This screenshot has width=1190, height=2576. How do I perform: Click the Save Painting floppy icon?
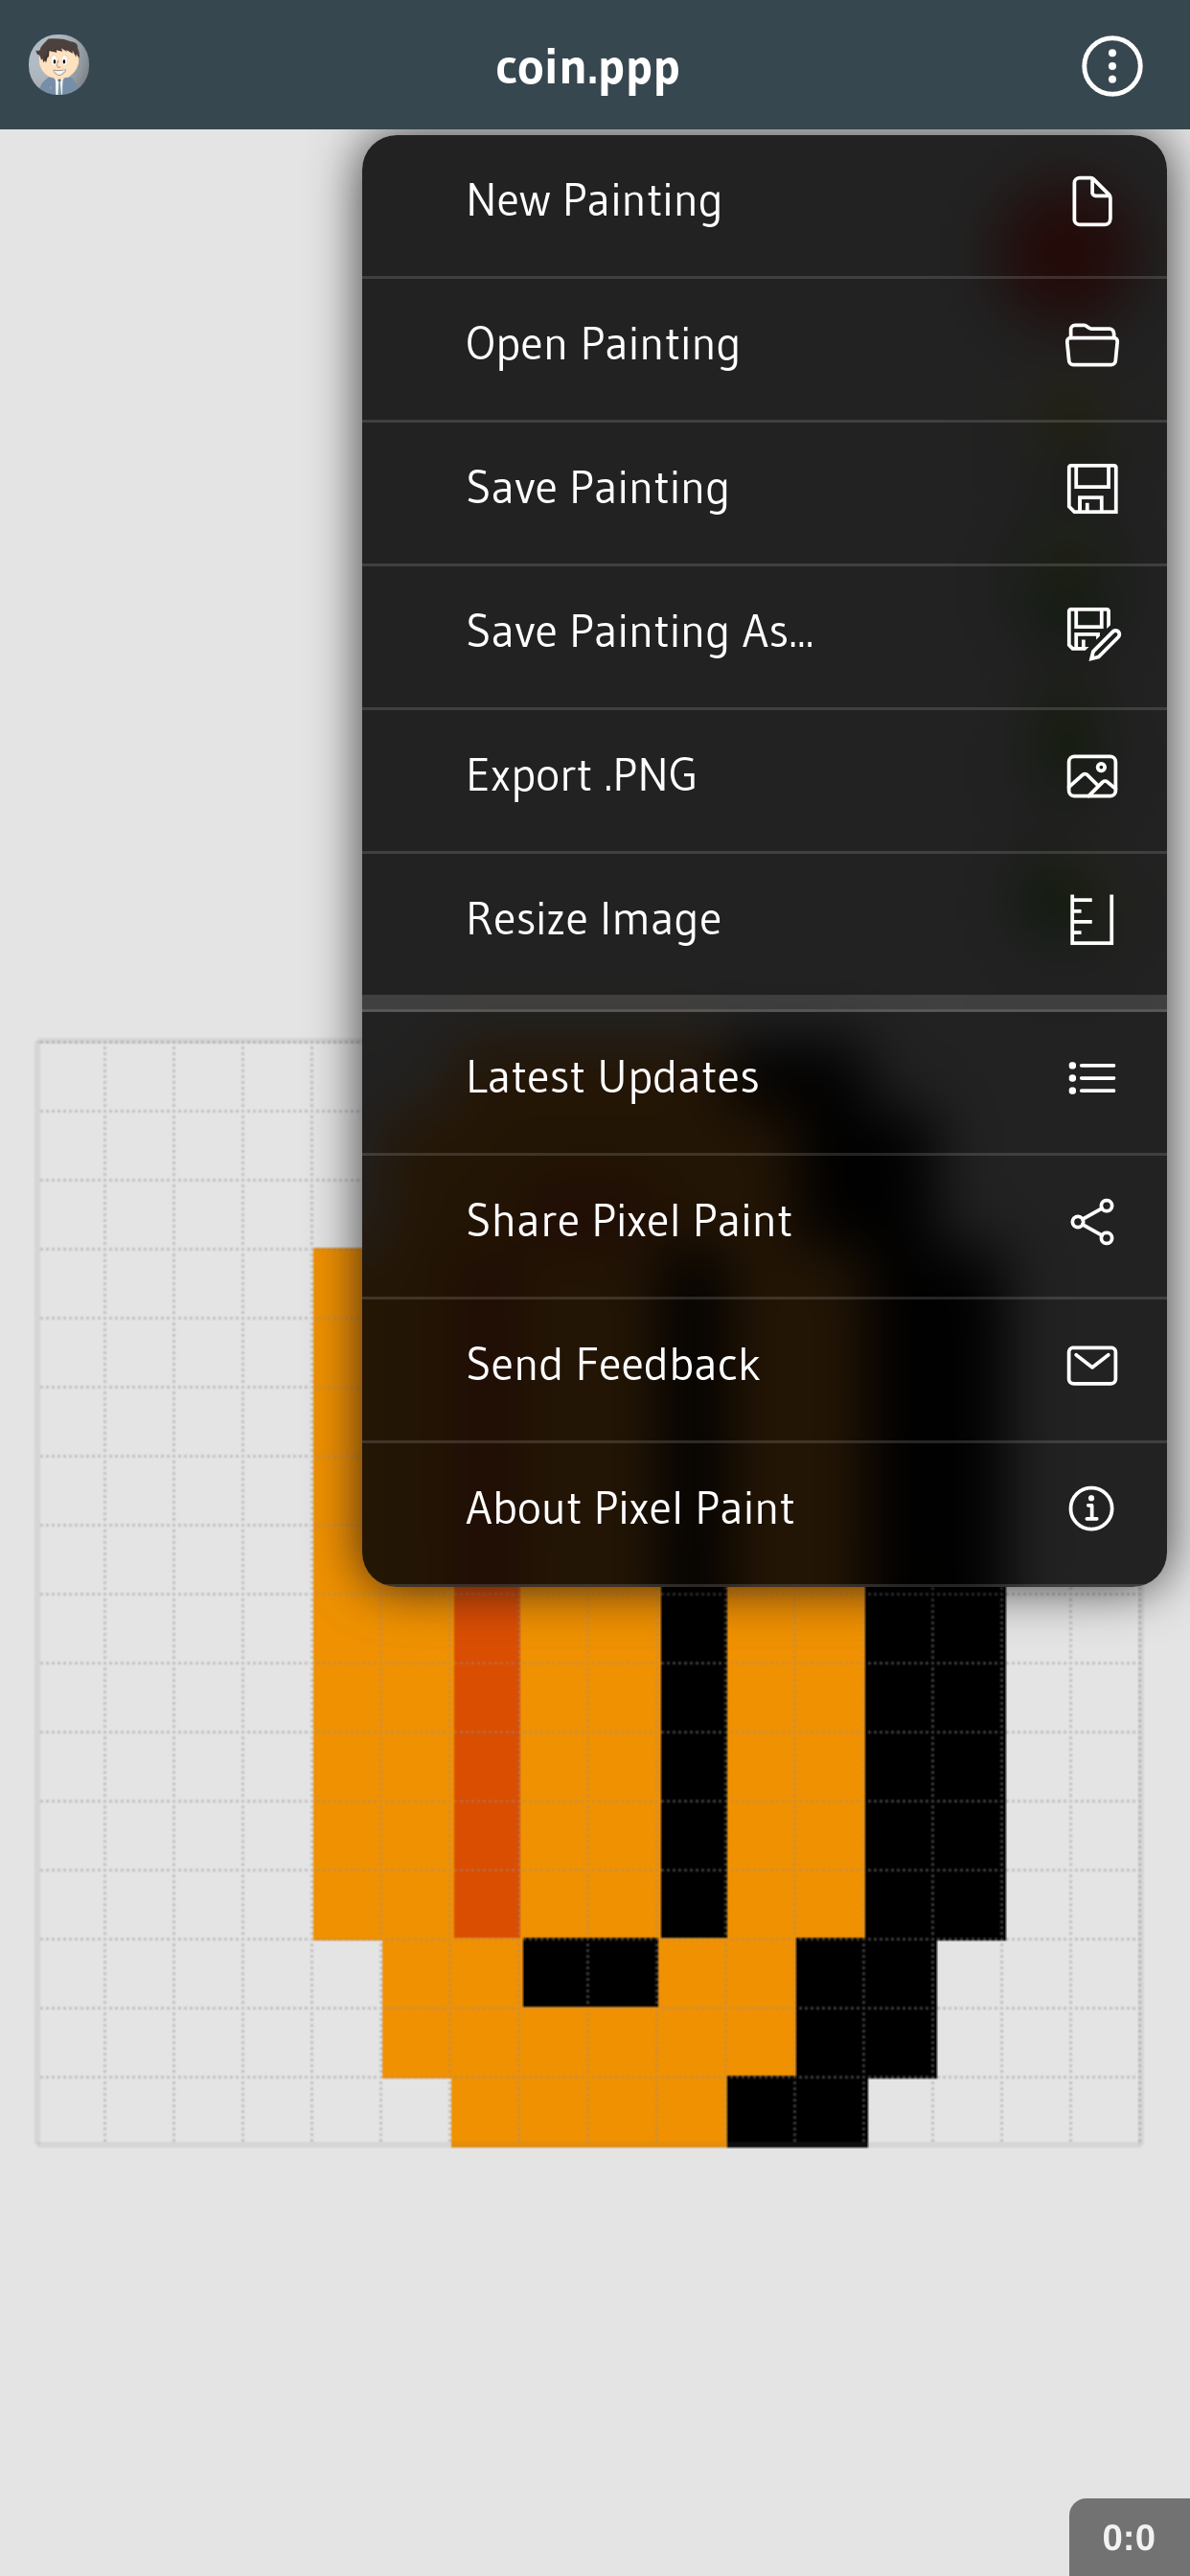(x=1091, y=489)
